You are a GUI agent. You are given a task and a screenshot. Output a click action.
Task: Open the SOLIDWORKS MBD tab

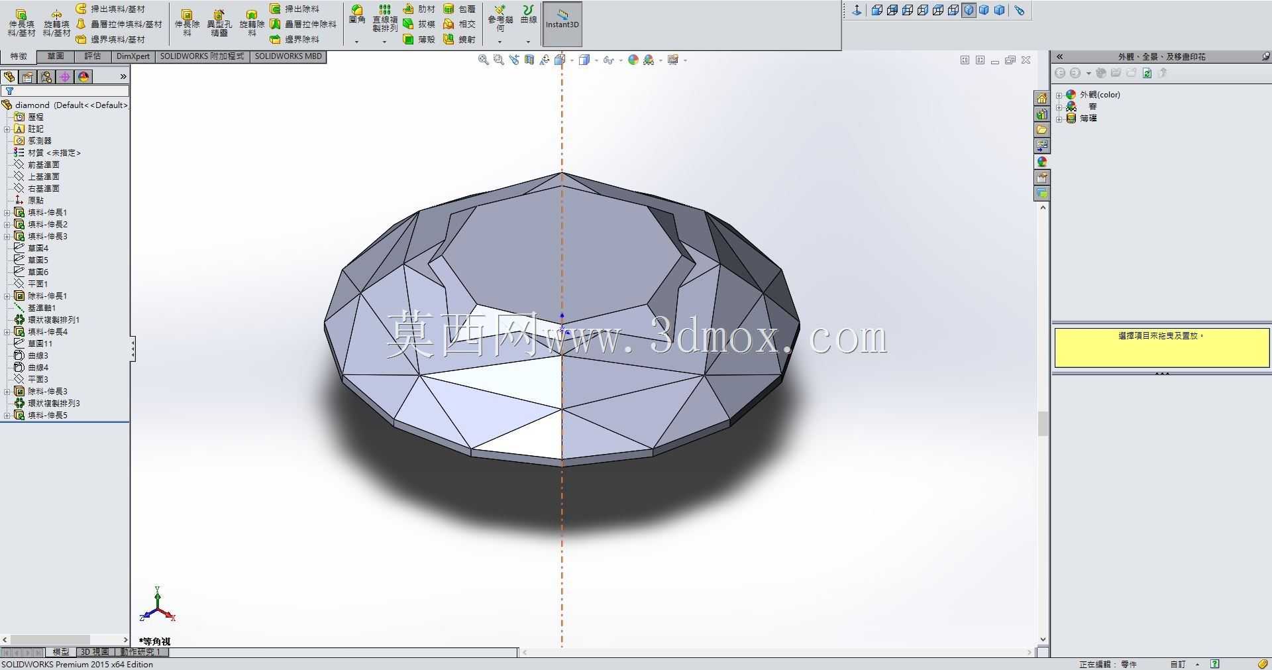pos(288,57)
